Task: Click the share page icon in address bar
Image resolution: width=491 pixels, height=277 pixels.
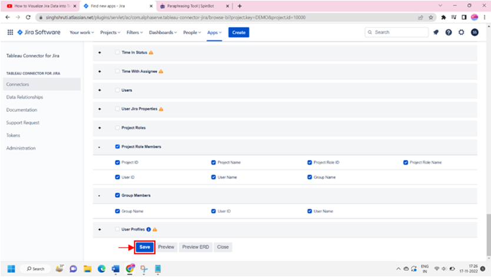Action: coord(420,17)
